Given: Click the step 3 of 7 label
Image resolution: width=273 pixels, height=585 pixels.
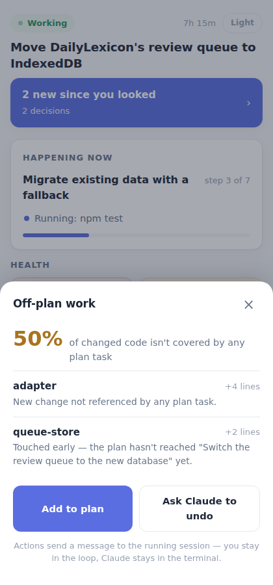Looking at the screenshot, I should click(x=227, y=181).
